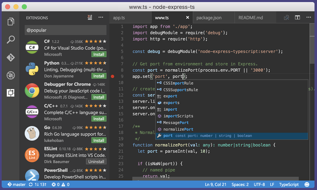Uninstall the ESLint extension

[x=96, y=161]
